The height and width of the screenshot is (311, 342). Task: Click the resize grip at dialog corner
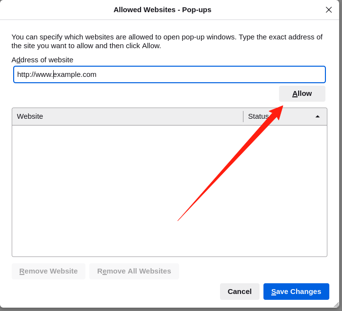[336, 305]
